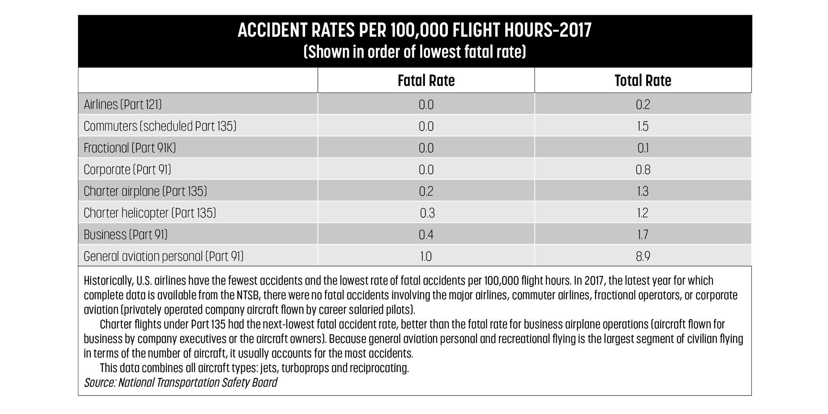This screenshot has width=828, height=414.
Task: Select the 'Fatal Rate' column header
Action: pyautogui.click(x=426, y=80)
